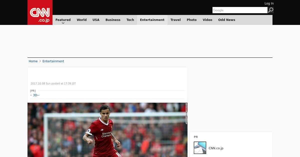This screenshot has width=300, height=157.
Task: Go to the Photo section
Action: (192, 20)
